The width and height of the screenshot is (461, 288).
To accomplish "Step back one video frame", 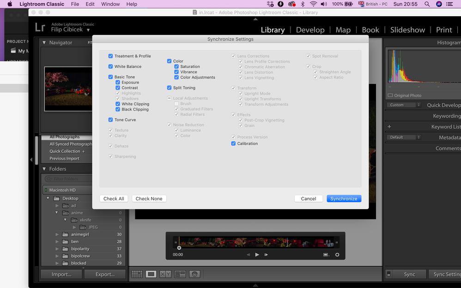I will pyautogui.click(x=249, y=255).
